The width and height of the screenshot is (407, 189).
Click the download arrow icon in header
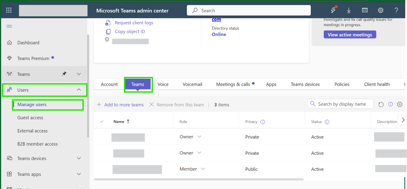click(x=349, y=10)
